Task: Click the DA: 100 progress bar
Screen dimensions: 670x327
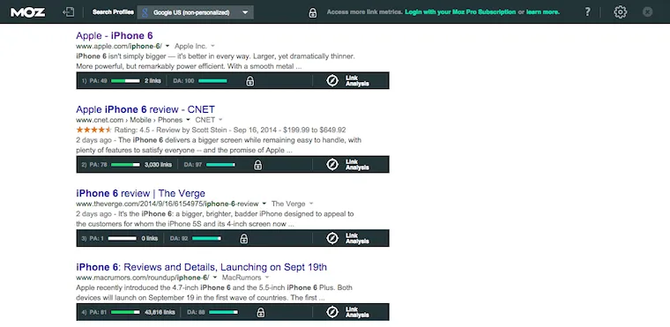Action: [x=212, y=81]
